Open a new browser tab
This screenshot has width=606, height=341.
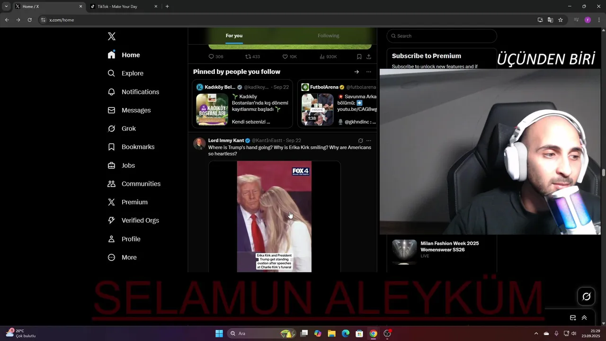[167, 7]
